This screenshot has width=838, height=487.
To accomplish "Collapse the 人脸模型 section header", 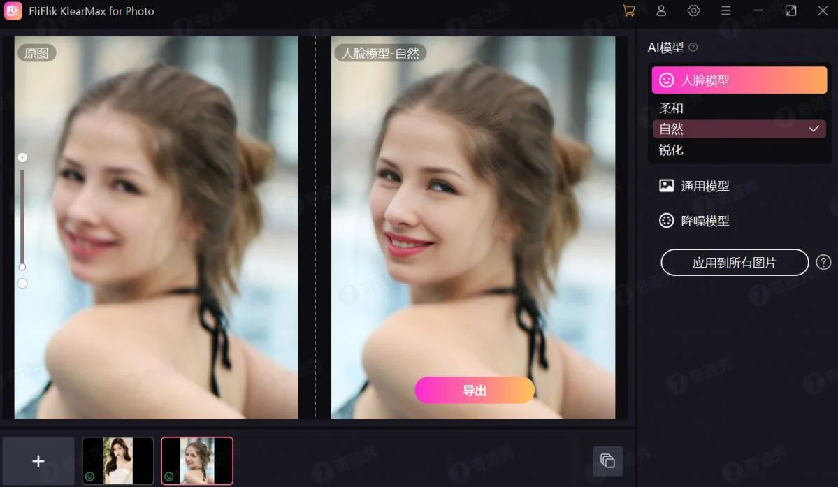I will 739,80.
